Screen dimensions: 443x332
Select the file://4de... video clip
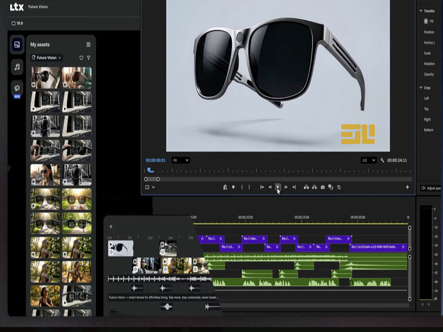[x=254, y=239]
